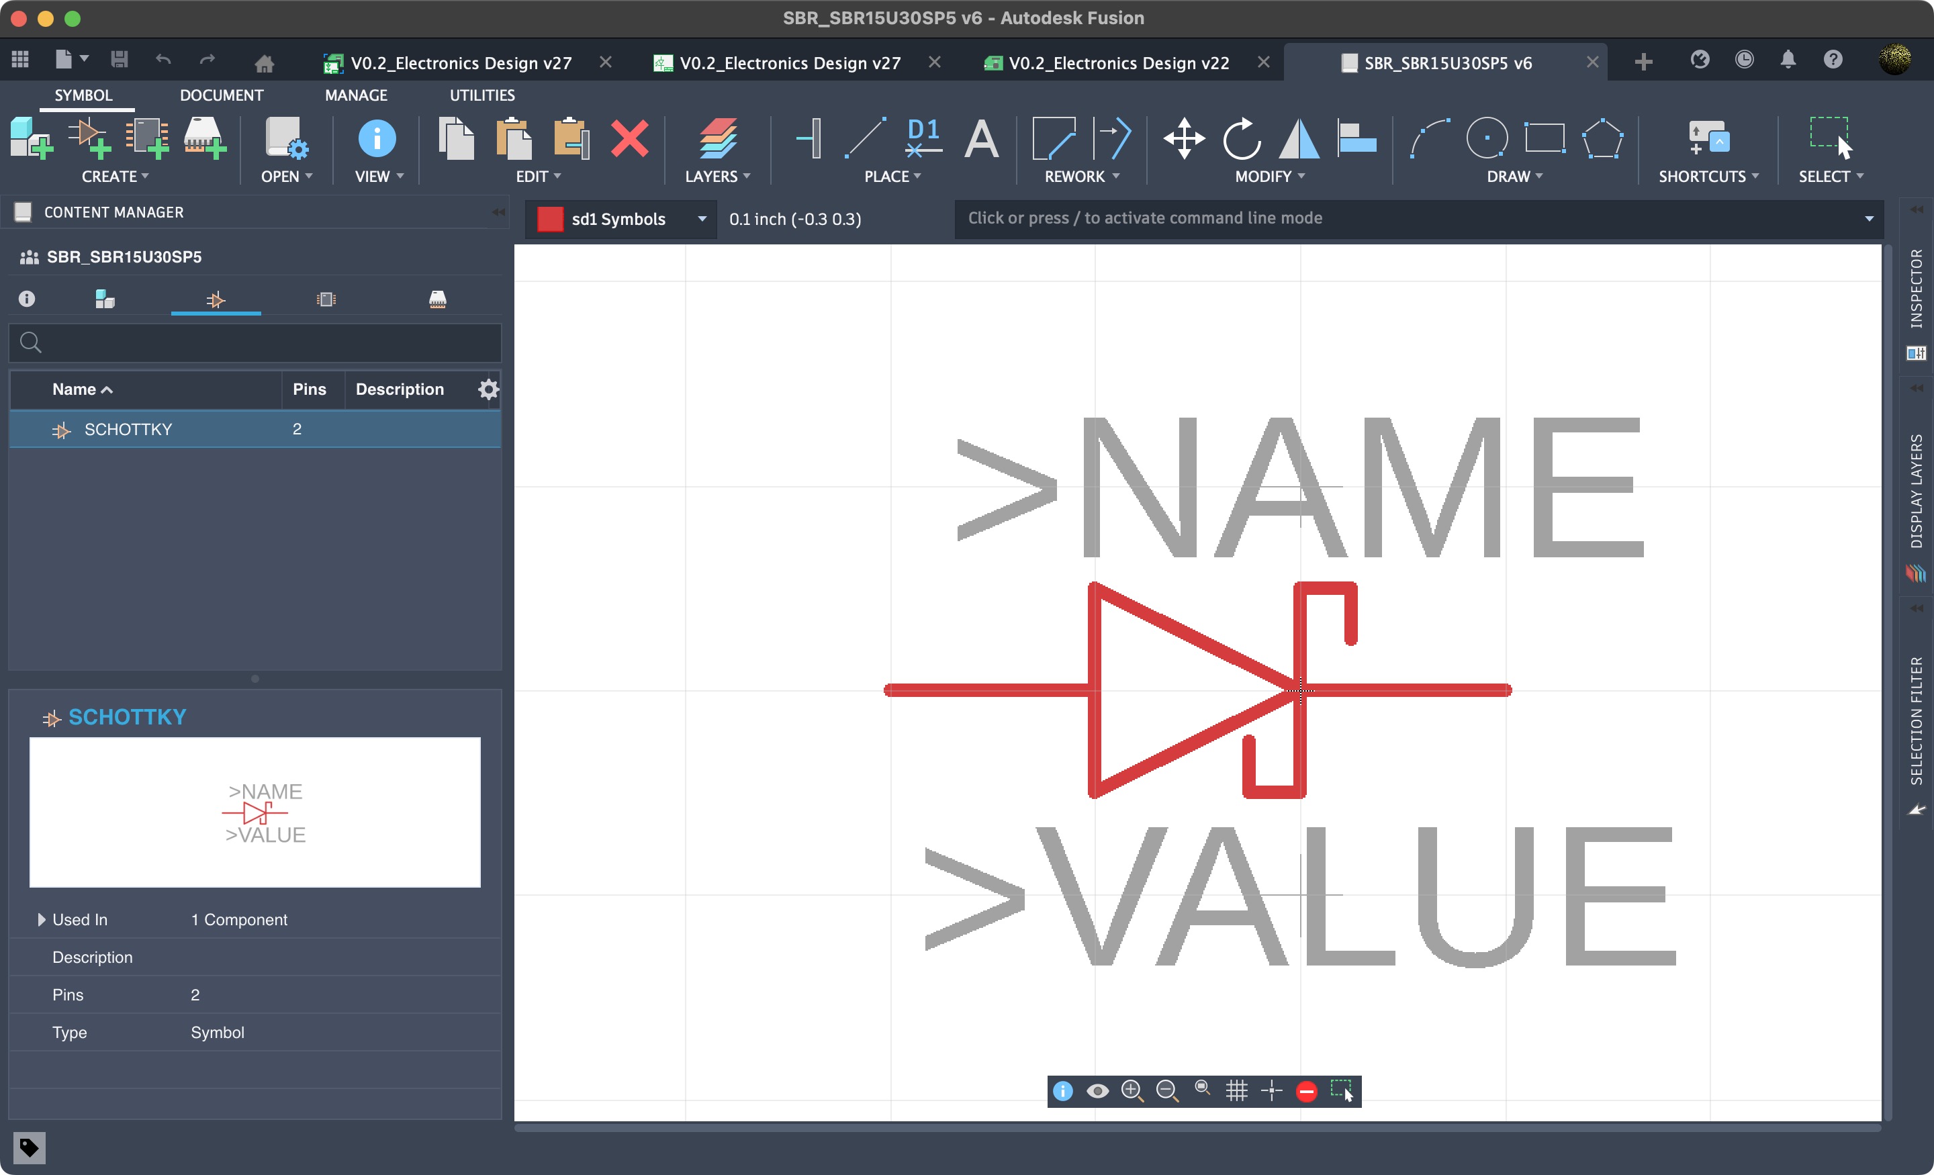Open the Layers stack icon
Screen dimensions: 1934x1175
point(717,139)
